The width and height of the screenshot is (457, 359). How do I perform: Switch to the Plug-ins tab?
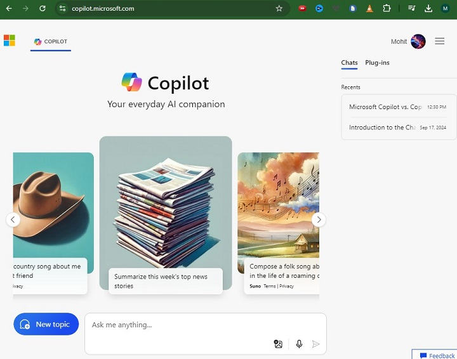(377, 63)
